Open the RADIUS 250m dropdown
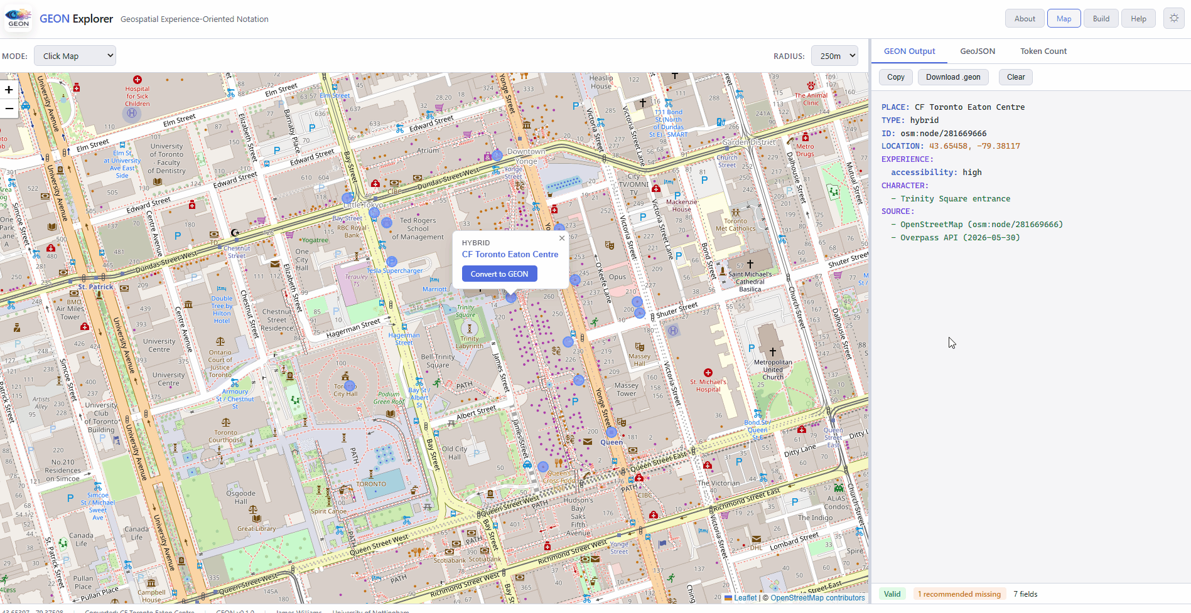1191x613 pixels. point(834,56)
